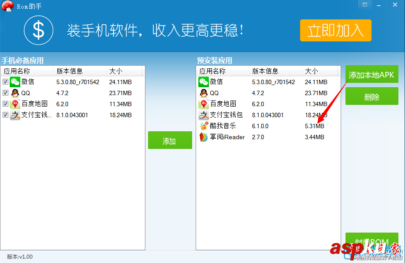The width and height of the screenshot is (405, 263).
Task: Click the 掌阅iReader app icon
Action: point(204,137)
